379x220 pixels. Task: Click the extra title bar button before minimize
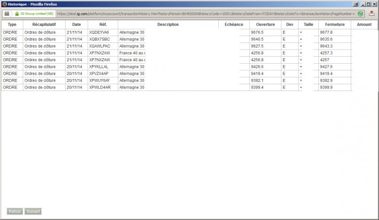(356, 4)
